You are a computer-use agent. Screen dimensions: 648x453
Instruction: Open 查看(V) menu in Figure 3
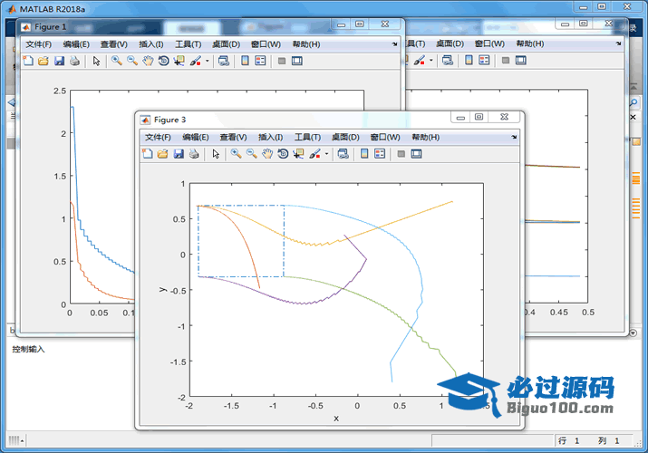233,137
